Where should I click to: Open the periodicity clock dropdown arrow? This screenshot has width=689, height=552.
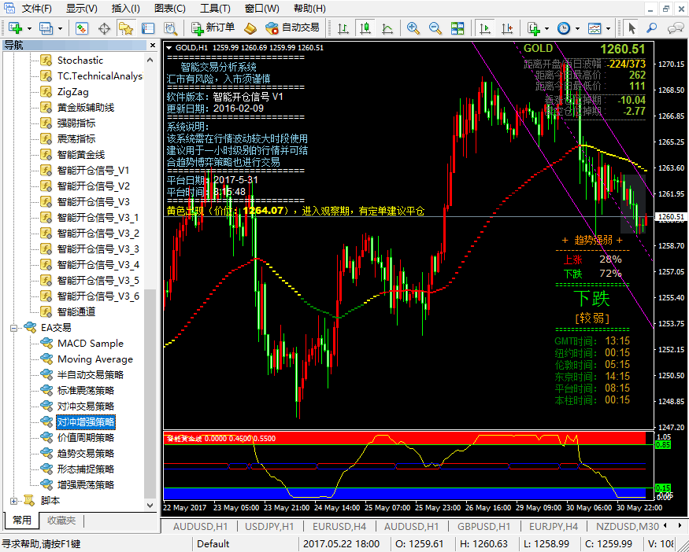tap(577, 28)
